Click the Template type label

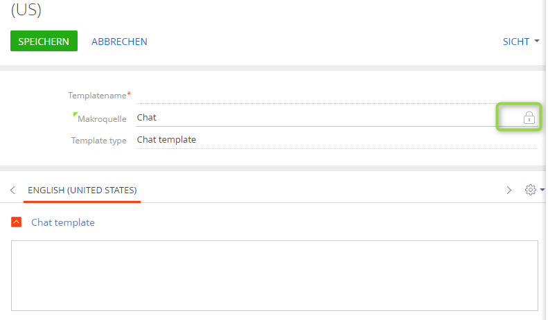click(x=98, y=141)
